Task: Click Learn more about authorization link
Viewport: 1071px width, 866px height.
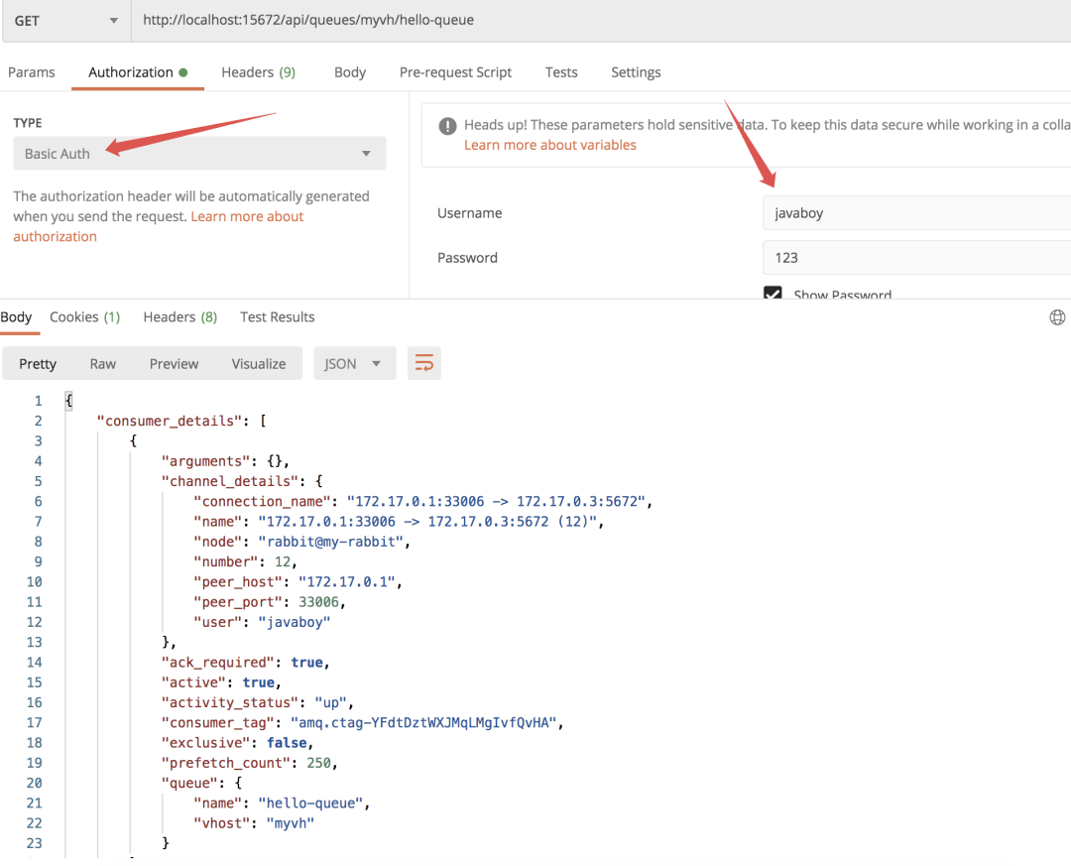Action: coord(158,226)
